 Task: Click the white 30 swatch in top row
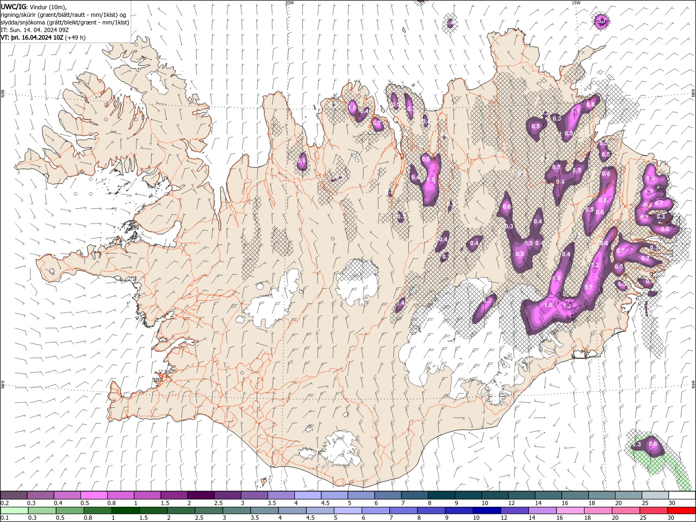(681, 495)
